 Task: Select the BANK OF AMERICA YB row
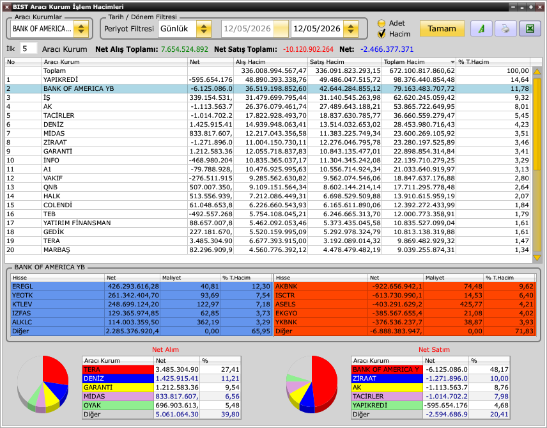point(268,89)
